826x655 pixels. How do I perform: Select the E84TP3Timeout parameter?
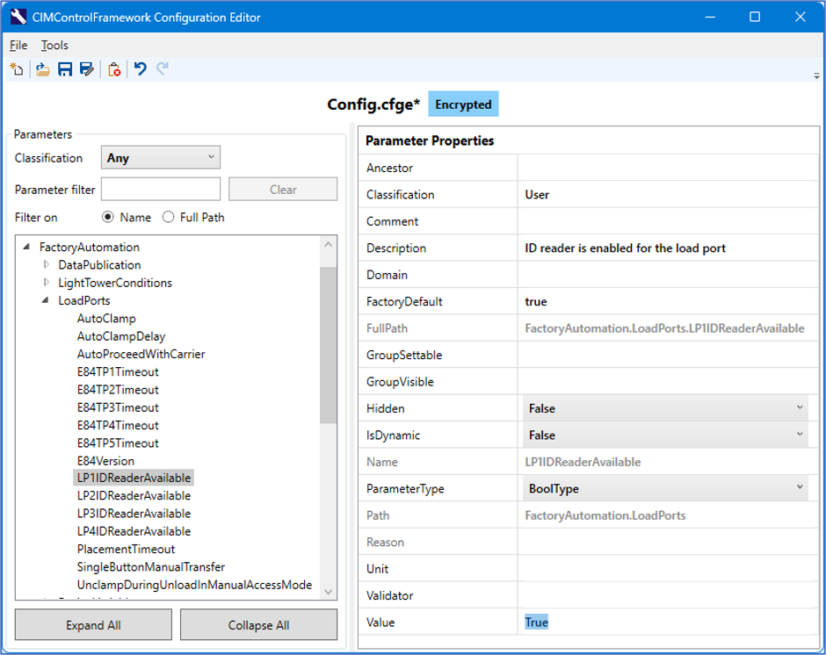coord(118,408)
